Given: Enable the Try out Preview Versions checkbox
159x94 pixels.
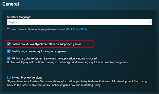Looking at the screenshot, I should (9, 78).
